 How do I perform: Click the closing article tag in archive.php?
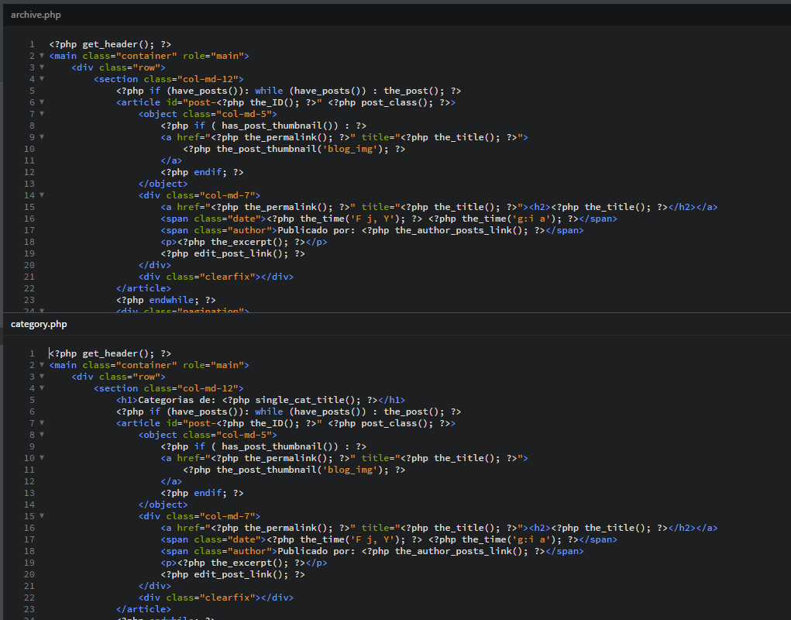click(x=144, y=288)
